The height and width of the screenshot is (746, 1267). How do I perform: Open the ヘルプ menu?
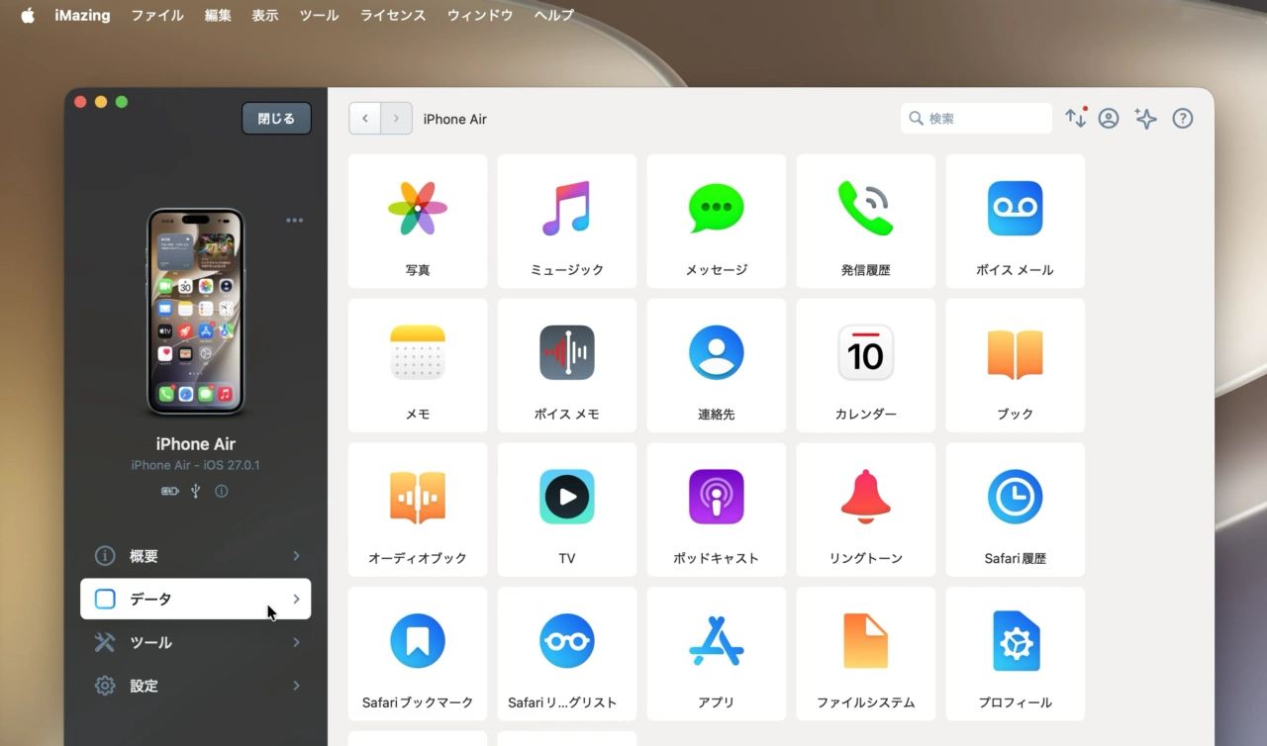pyautogui.click(x=553, y=15)
